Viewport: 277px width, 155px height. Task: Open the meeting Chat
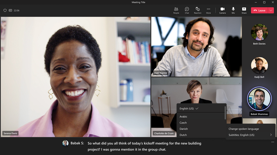click(x=187, y=10)
